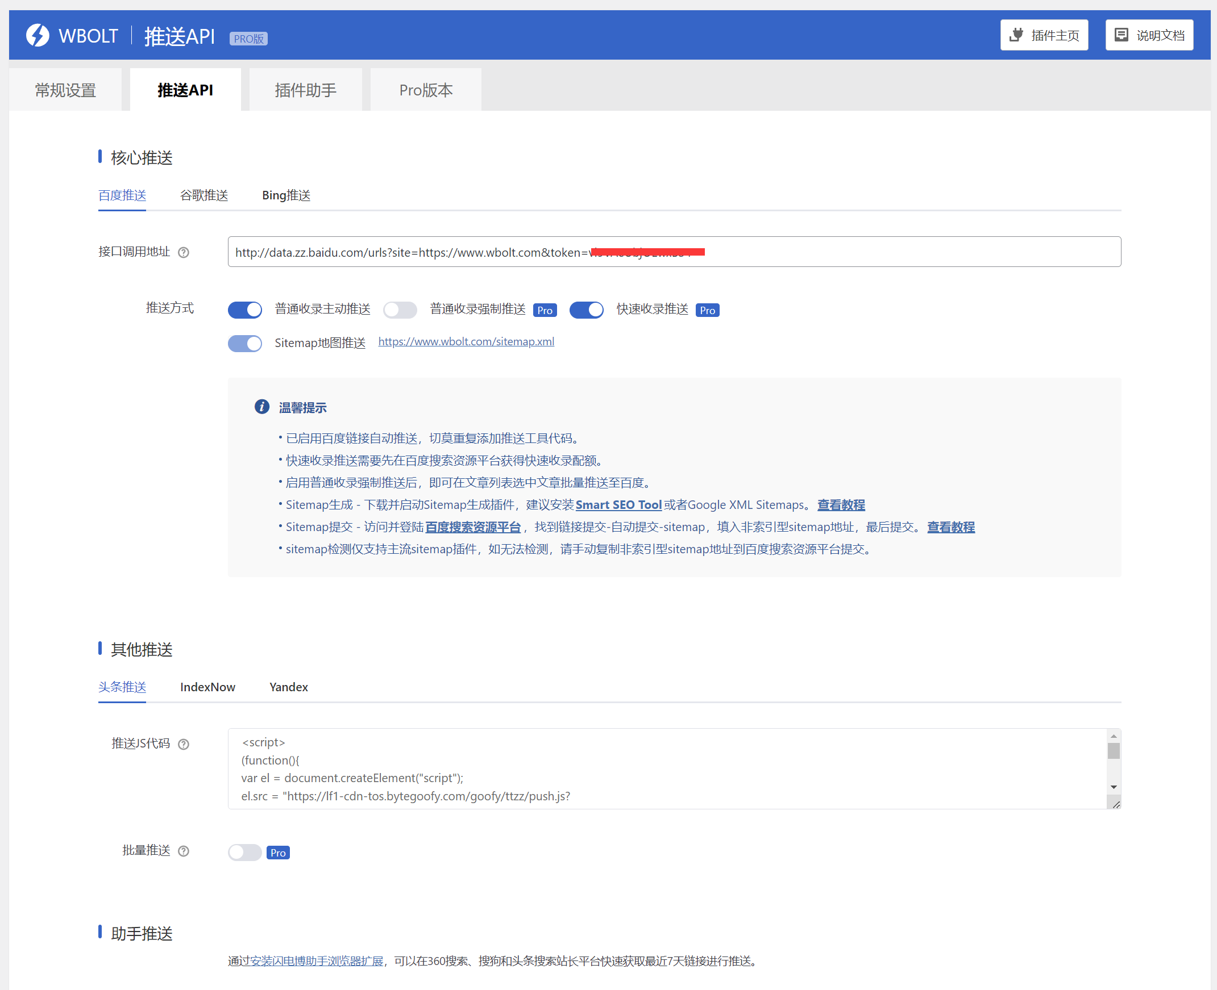Open the Smart SEO Tool link
The width and height of the screenshot is (1217, 990).
click(x=618, y=505)
